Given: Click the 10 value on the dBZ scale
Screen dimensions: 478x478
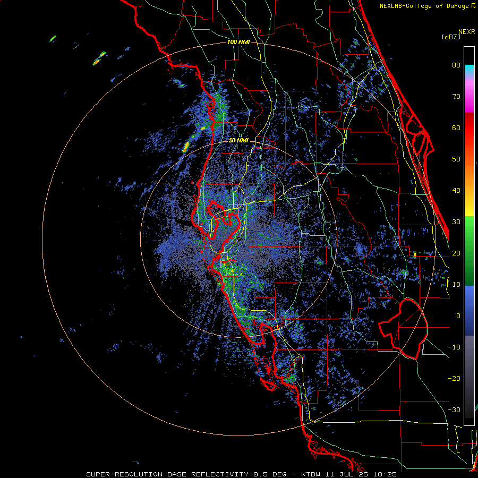Looking at the screenshot, I should pyautogui.click(x=456, y=285).
